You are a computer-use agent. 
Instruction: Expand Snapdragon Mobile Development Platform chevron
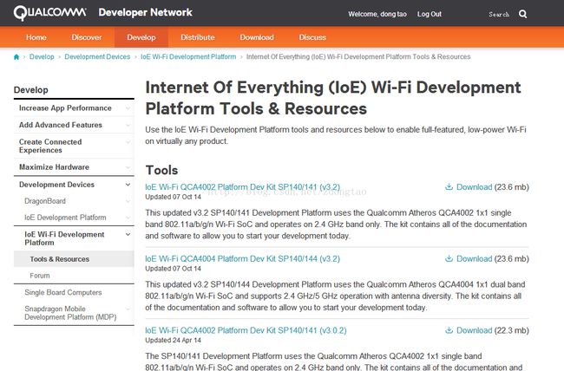click(128, 309)
